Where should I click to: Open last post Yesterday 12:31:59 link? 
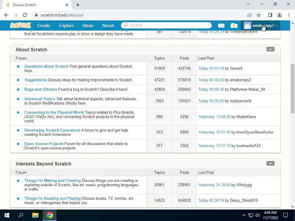[x=214, y=132]
